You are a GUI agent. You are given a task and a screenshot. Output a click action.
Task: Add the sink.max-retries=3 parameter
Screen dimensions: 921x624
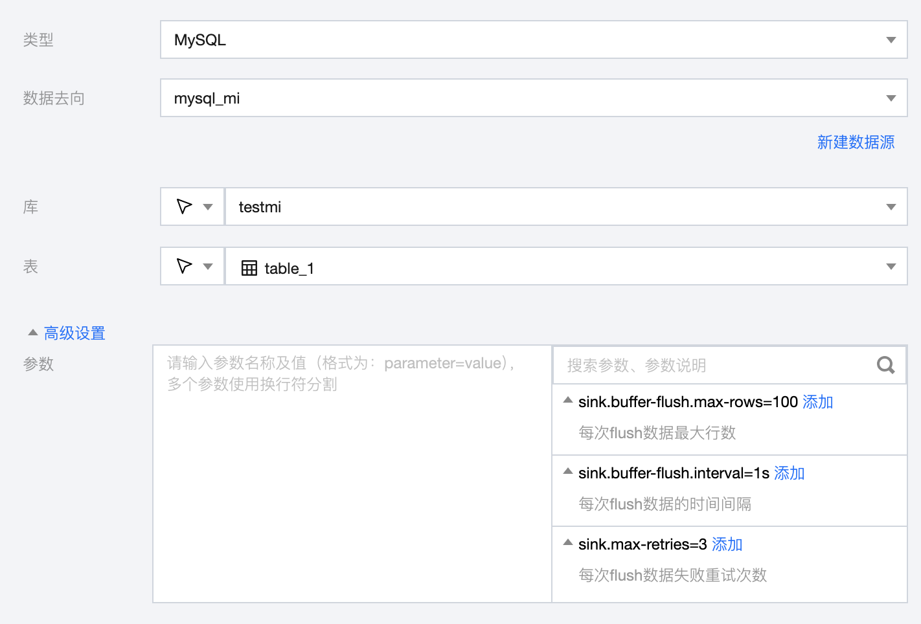click(x=727, y=544)
